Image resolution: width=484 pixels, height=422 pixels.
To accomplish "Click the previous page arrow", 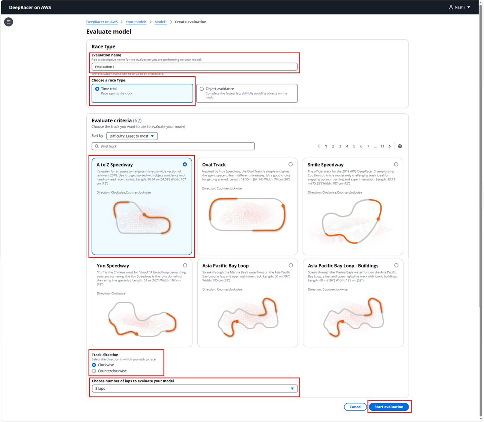I will (x=319, y=146).
